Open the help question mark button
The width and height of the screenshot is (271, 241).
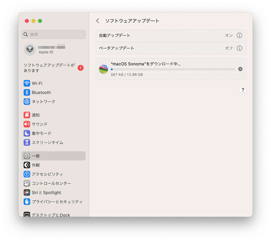pos(243,90)
